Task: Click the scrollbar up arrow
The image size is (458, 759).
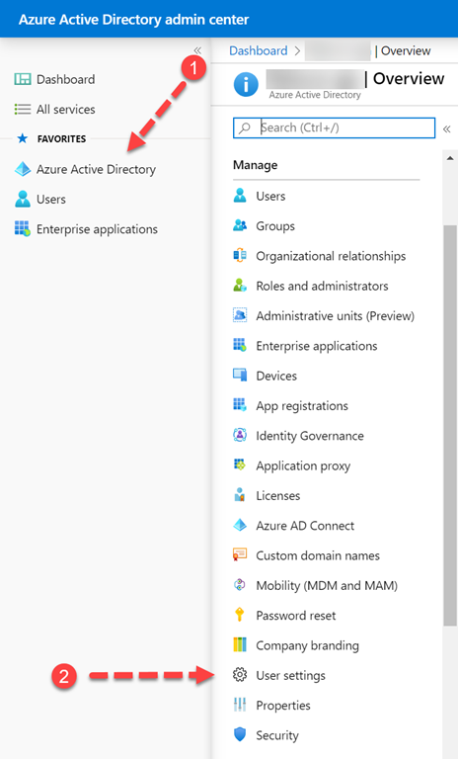Action: (x=450, y=158)
